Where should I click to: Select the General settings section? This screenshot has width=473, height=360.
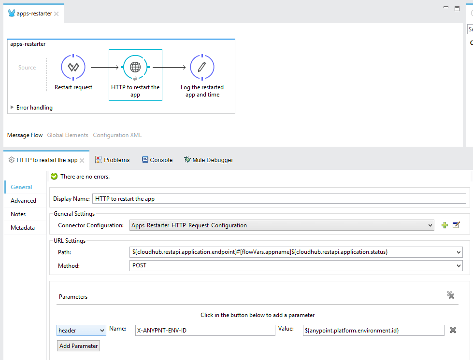pos(21,187)
